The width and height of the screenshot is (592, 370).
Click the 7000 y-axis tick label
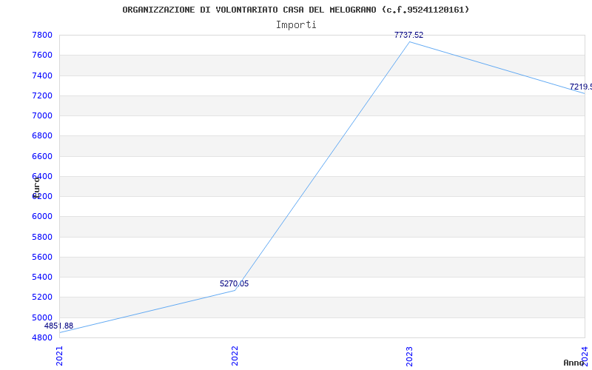pyautogui.click(x=42, y=115)
